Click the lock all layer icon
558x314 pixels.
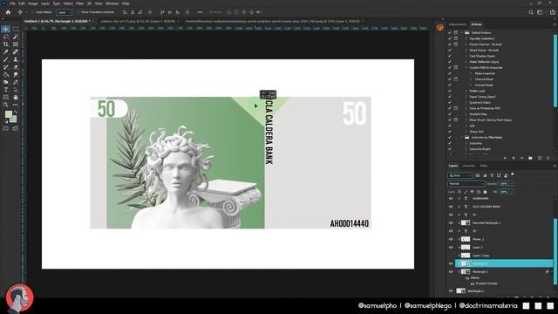[485, 192]
